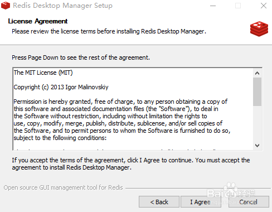Viewport: 272px width, 212px height.
Task: Click the "Press Page Down" instruction text
Action: [x=81, y=57]
